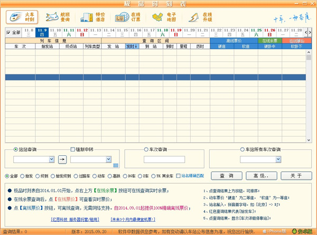Viewport: 317px width, 235px height.
Task: Sort by 始发站 column header
Action: tap(48, 46)
